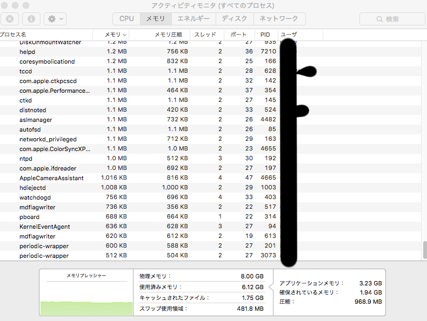Sort by ユーザ column header
Viewport: 427px width, 321px height.
[301, 35]
